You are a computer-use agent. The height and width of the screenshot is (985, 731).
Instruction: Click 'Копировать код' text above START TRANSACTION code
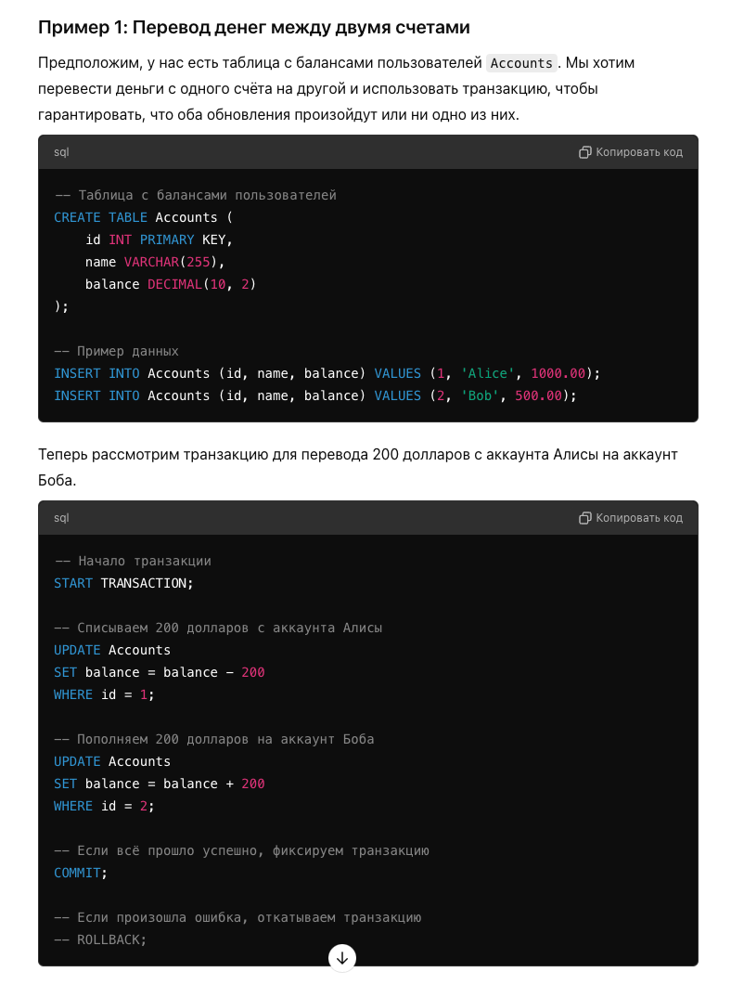639,518
